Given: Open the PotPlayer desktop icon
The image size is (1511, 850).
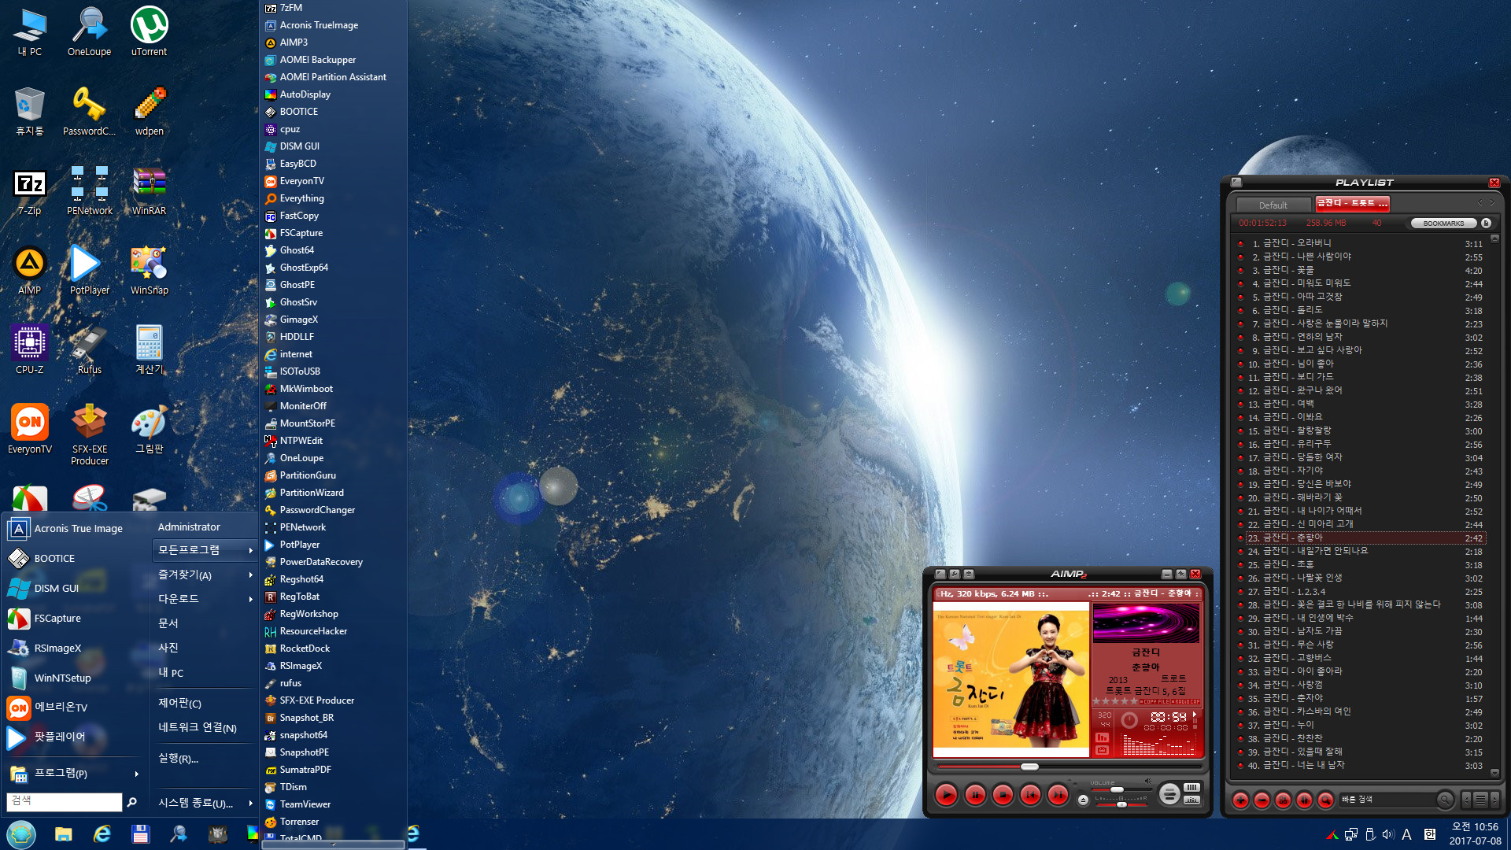Looking at the screenshot, I should (x=89, y=270).
